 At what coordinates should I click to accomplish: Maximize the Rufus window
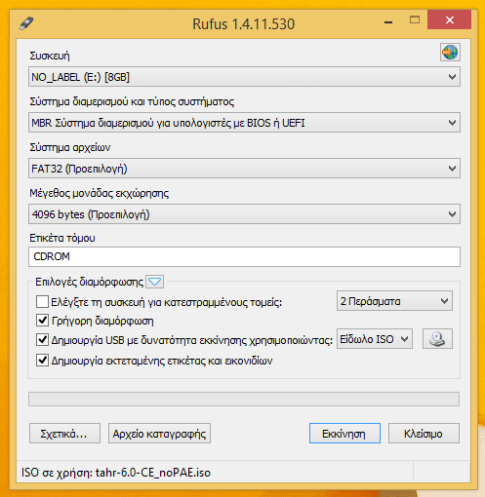[415, 20]
